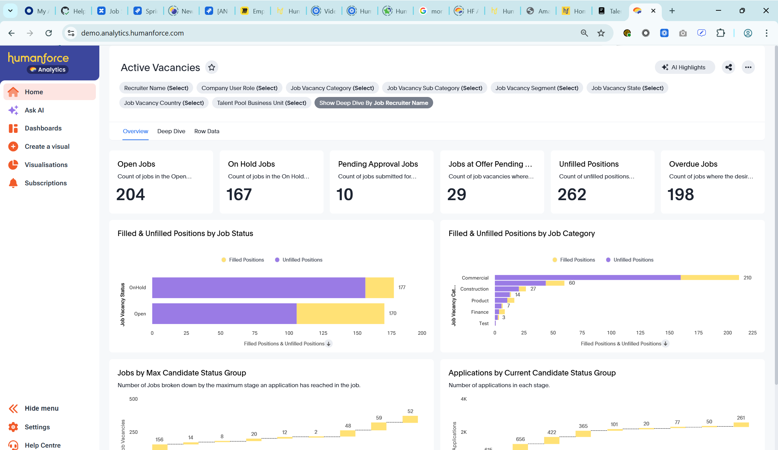Open Job Vacancy State filter

627,88
